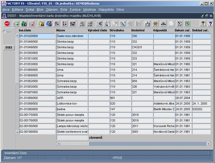Click Umístění cell CHOD/1
This screenshot has width=215, height=163.
(142, 47)
